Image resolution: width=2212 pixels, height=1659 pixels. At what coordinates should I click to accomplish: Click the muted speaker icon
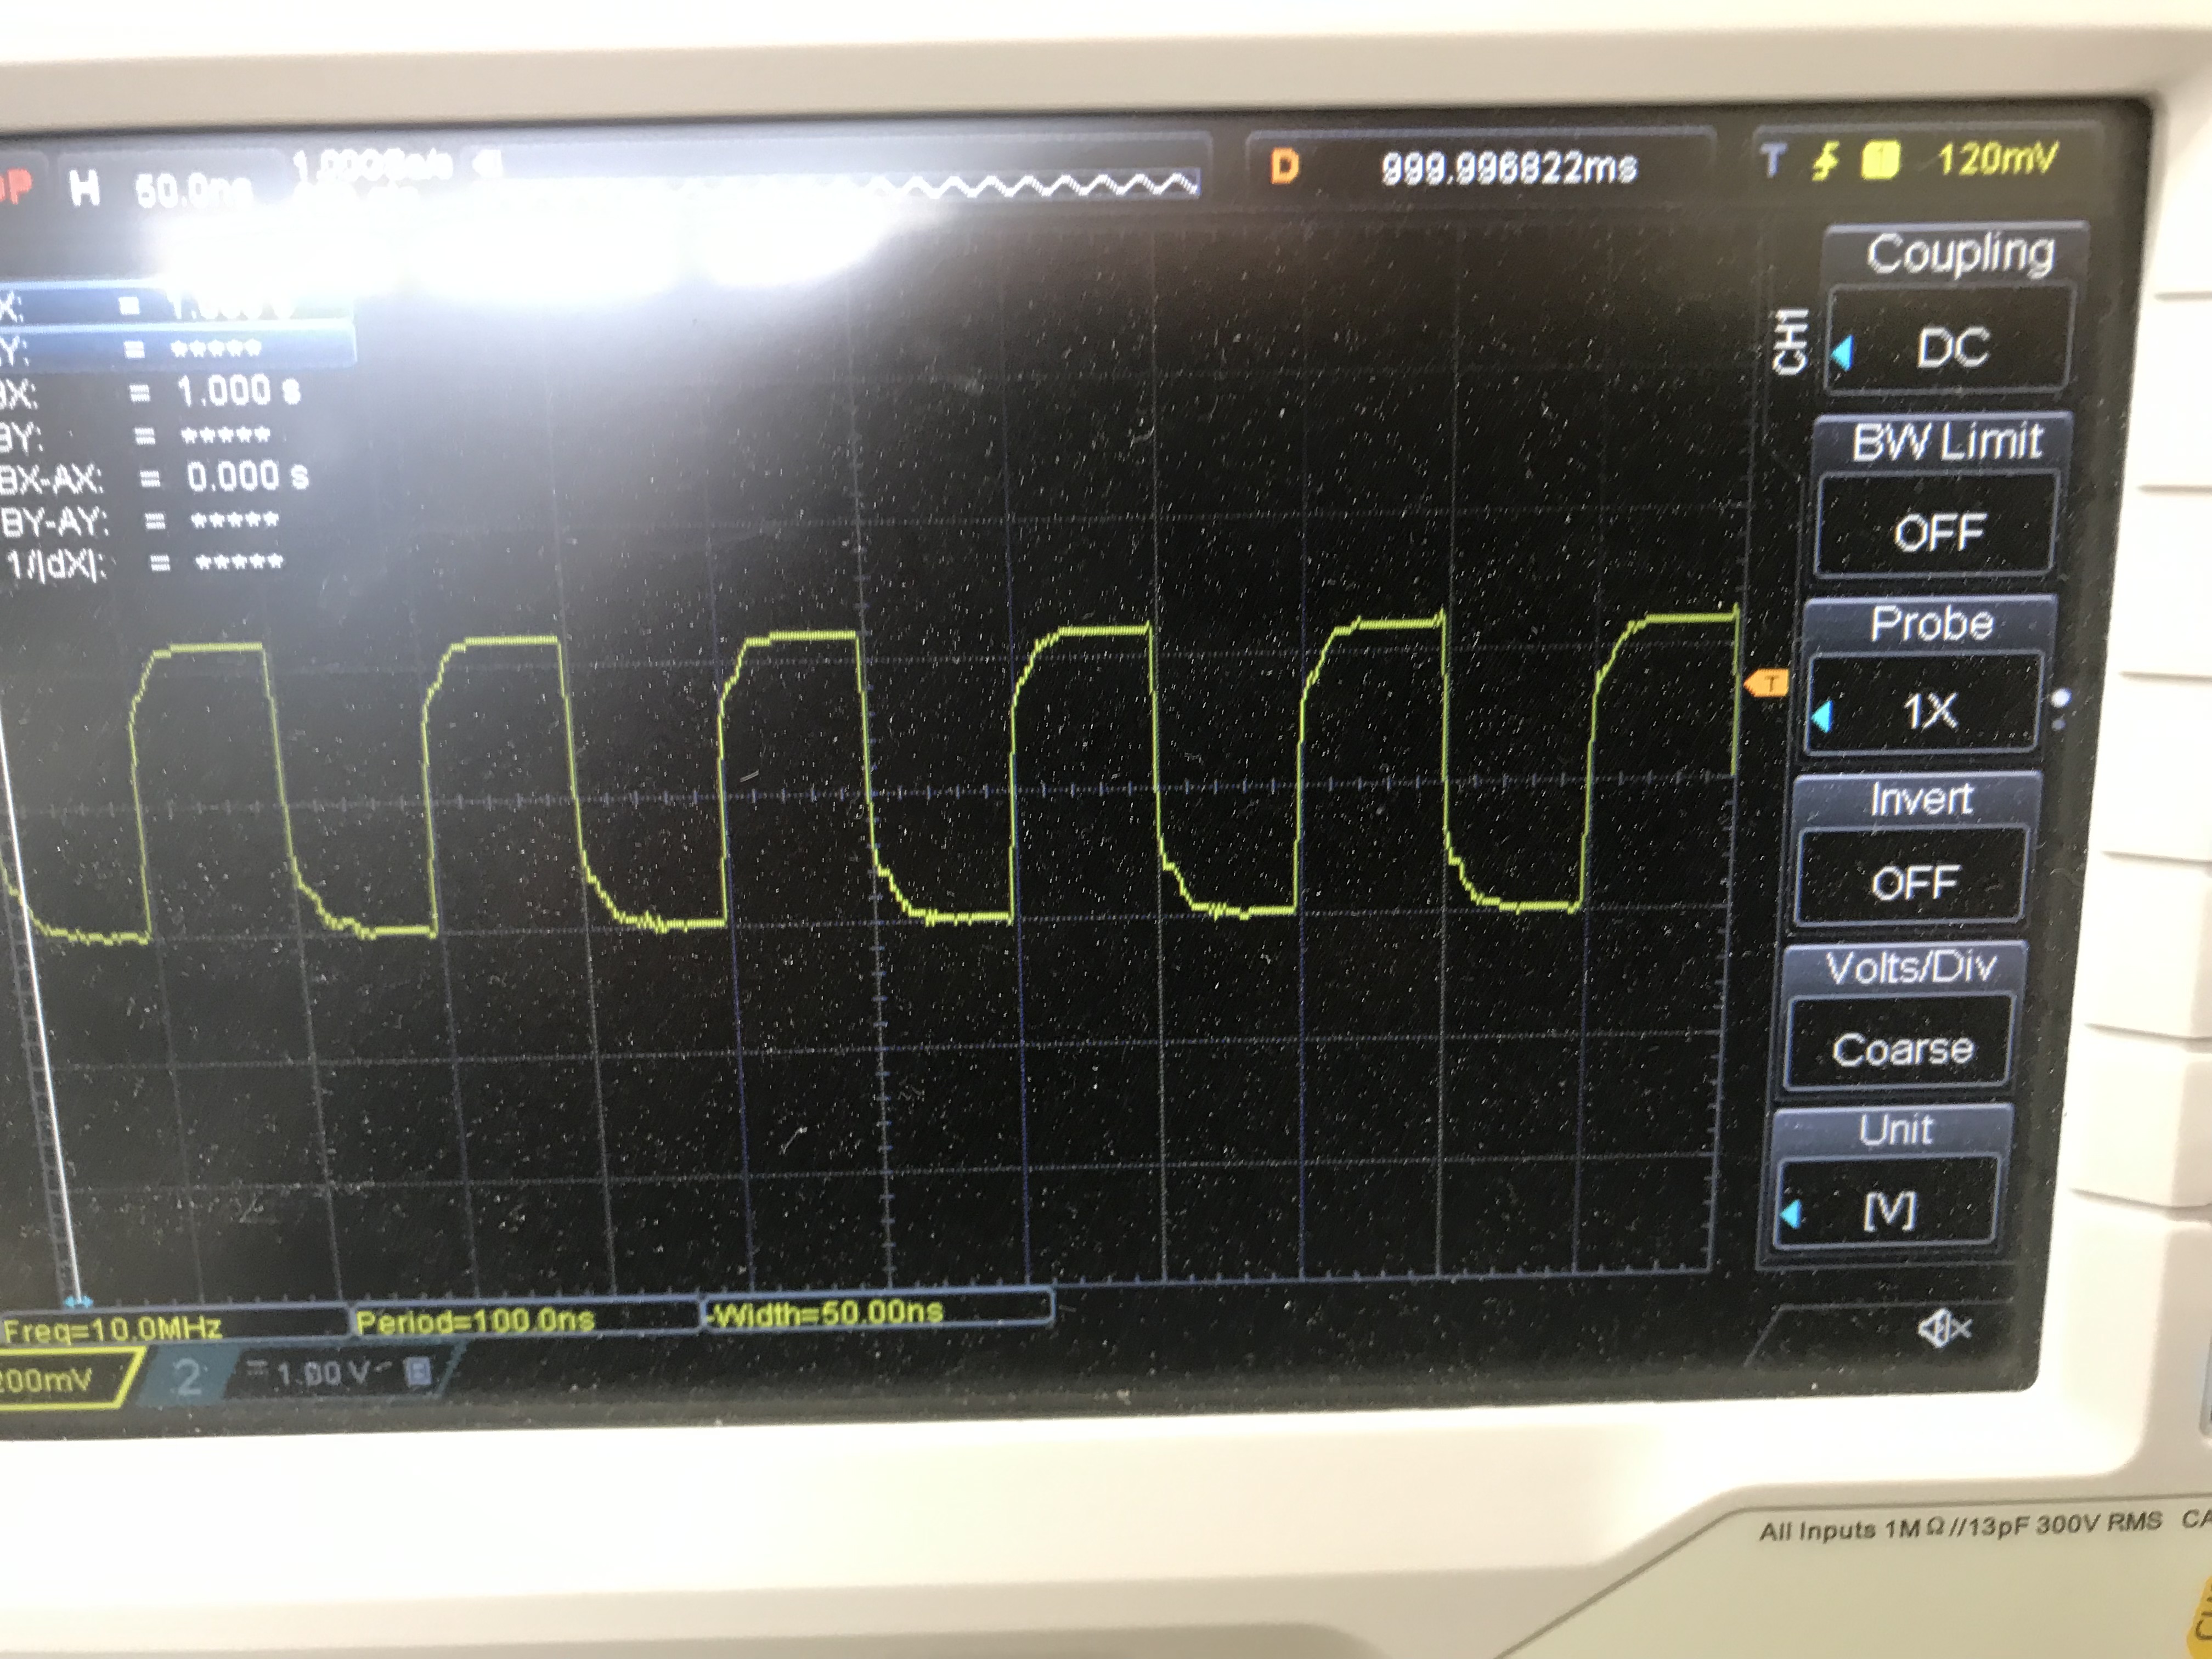tap(1943, 1328)
